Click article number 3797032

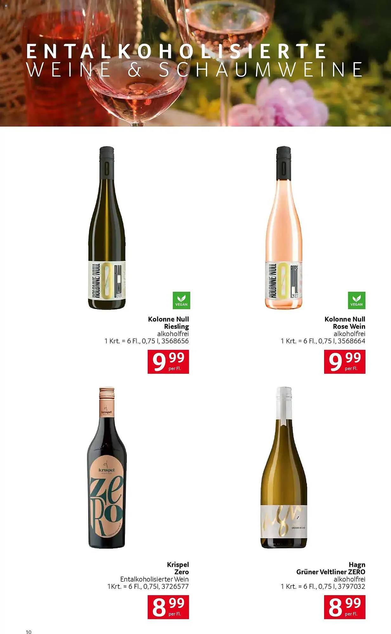[x=352, y=586]
